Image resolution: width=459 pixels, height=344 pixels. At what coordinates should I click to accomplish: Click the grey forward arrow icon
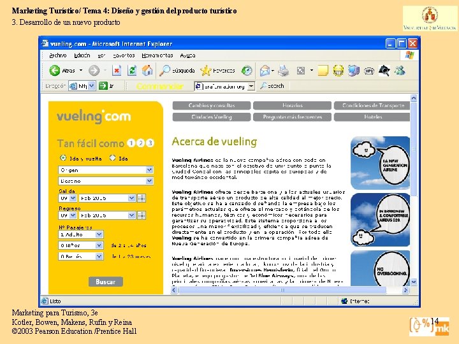pyautogui.click(x=94, y=71)
